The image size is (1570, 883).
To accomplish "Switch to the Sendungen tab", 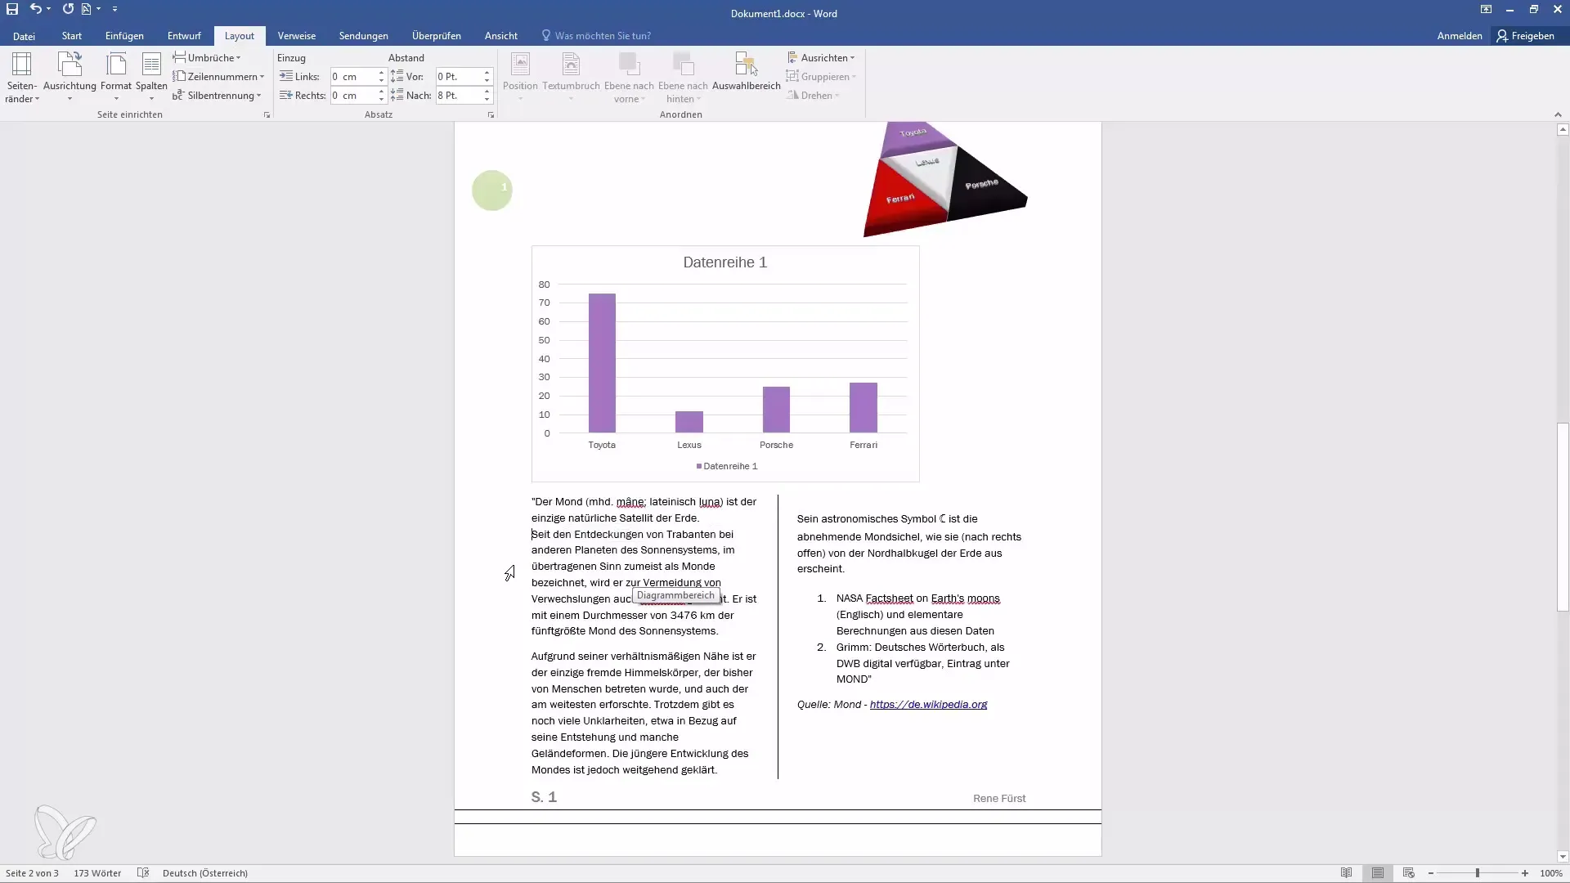I will [x=364, y=36].
